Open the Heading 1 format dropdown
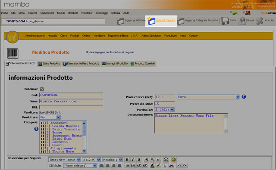 tap(112, 160)
